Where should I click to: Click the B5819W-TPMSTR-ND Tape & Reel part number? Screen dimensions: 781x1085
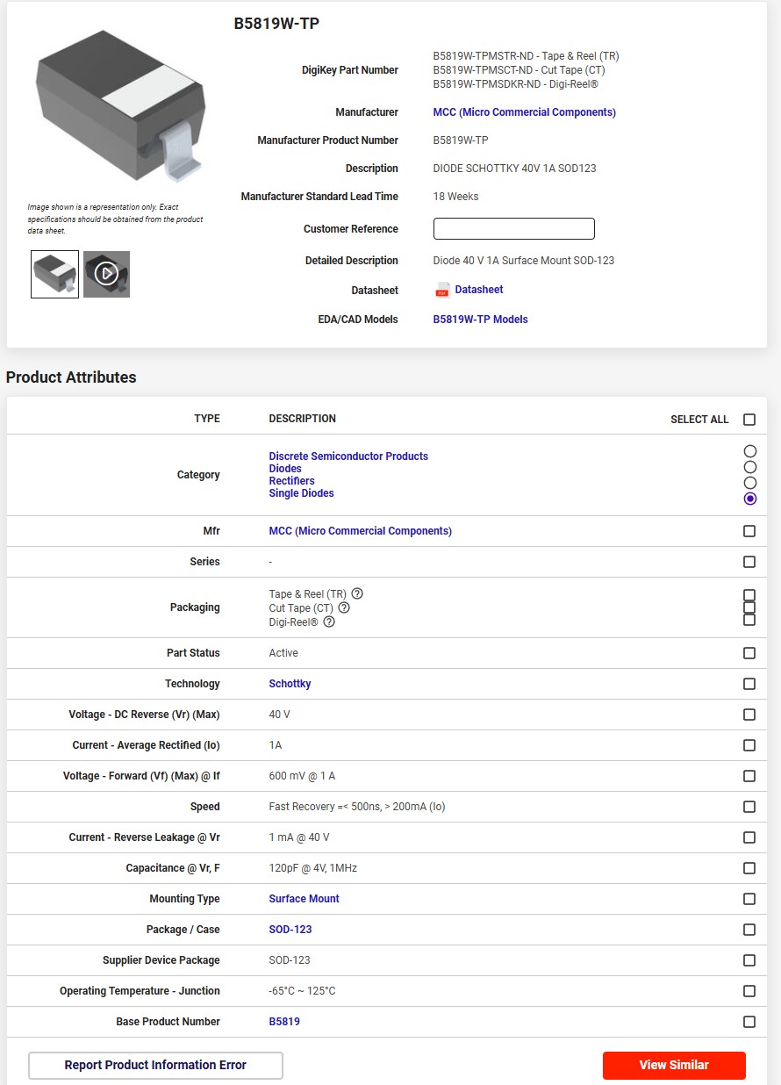(x=527, y=56)
